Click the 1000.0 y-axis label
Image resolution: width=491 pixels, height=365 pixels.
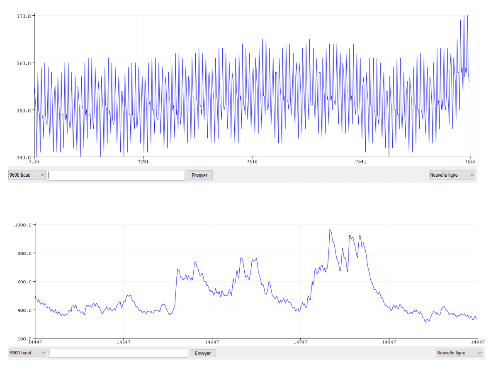[23, 225]
